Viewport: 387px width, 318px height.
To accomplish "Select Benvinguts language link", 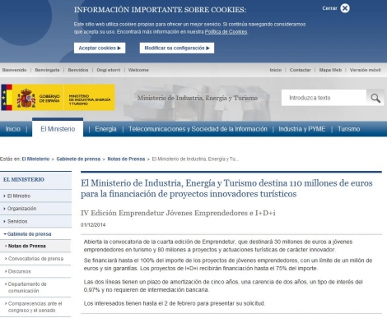I will coord(47,70).
